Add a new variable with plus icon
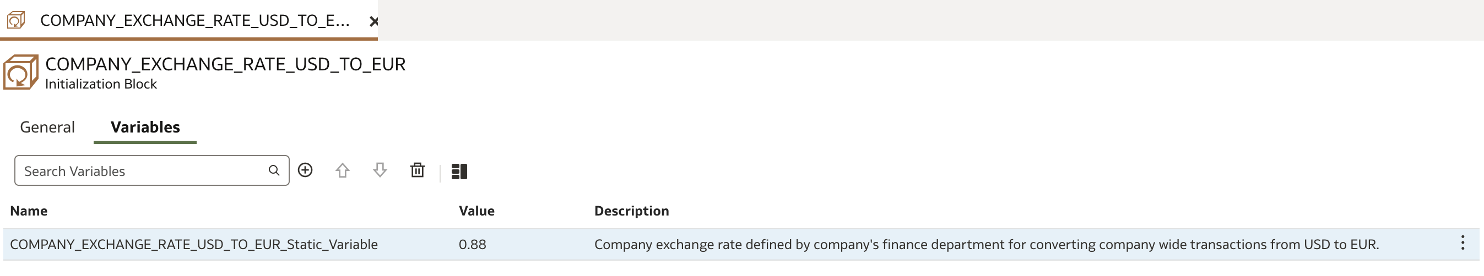1484x276 pixels. tap(305, 170)
